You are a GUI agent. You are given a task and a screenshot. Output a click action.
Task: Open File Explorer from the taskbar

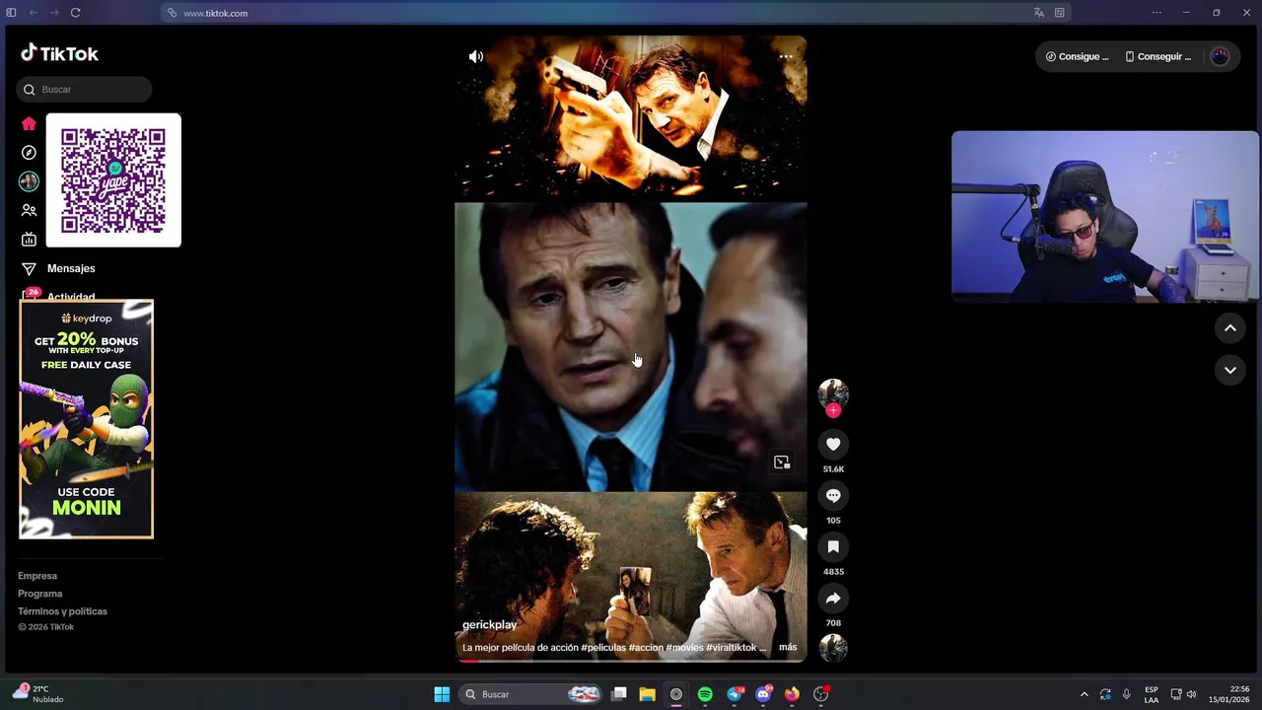[x=647, y=694]
